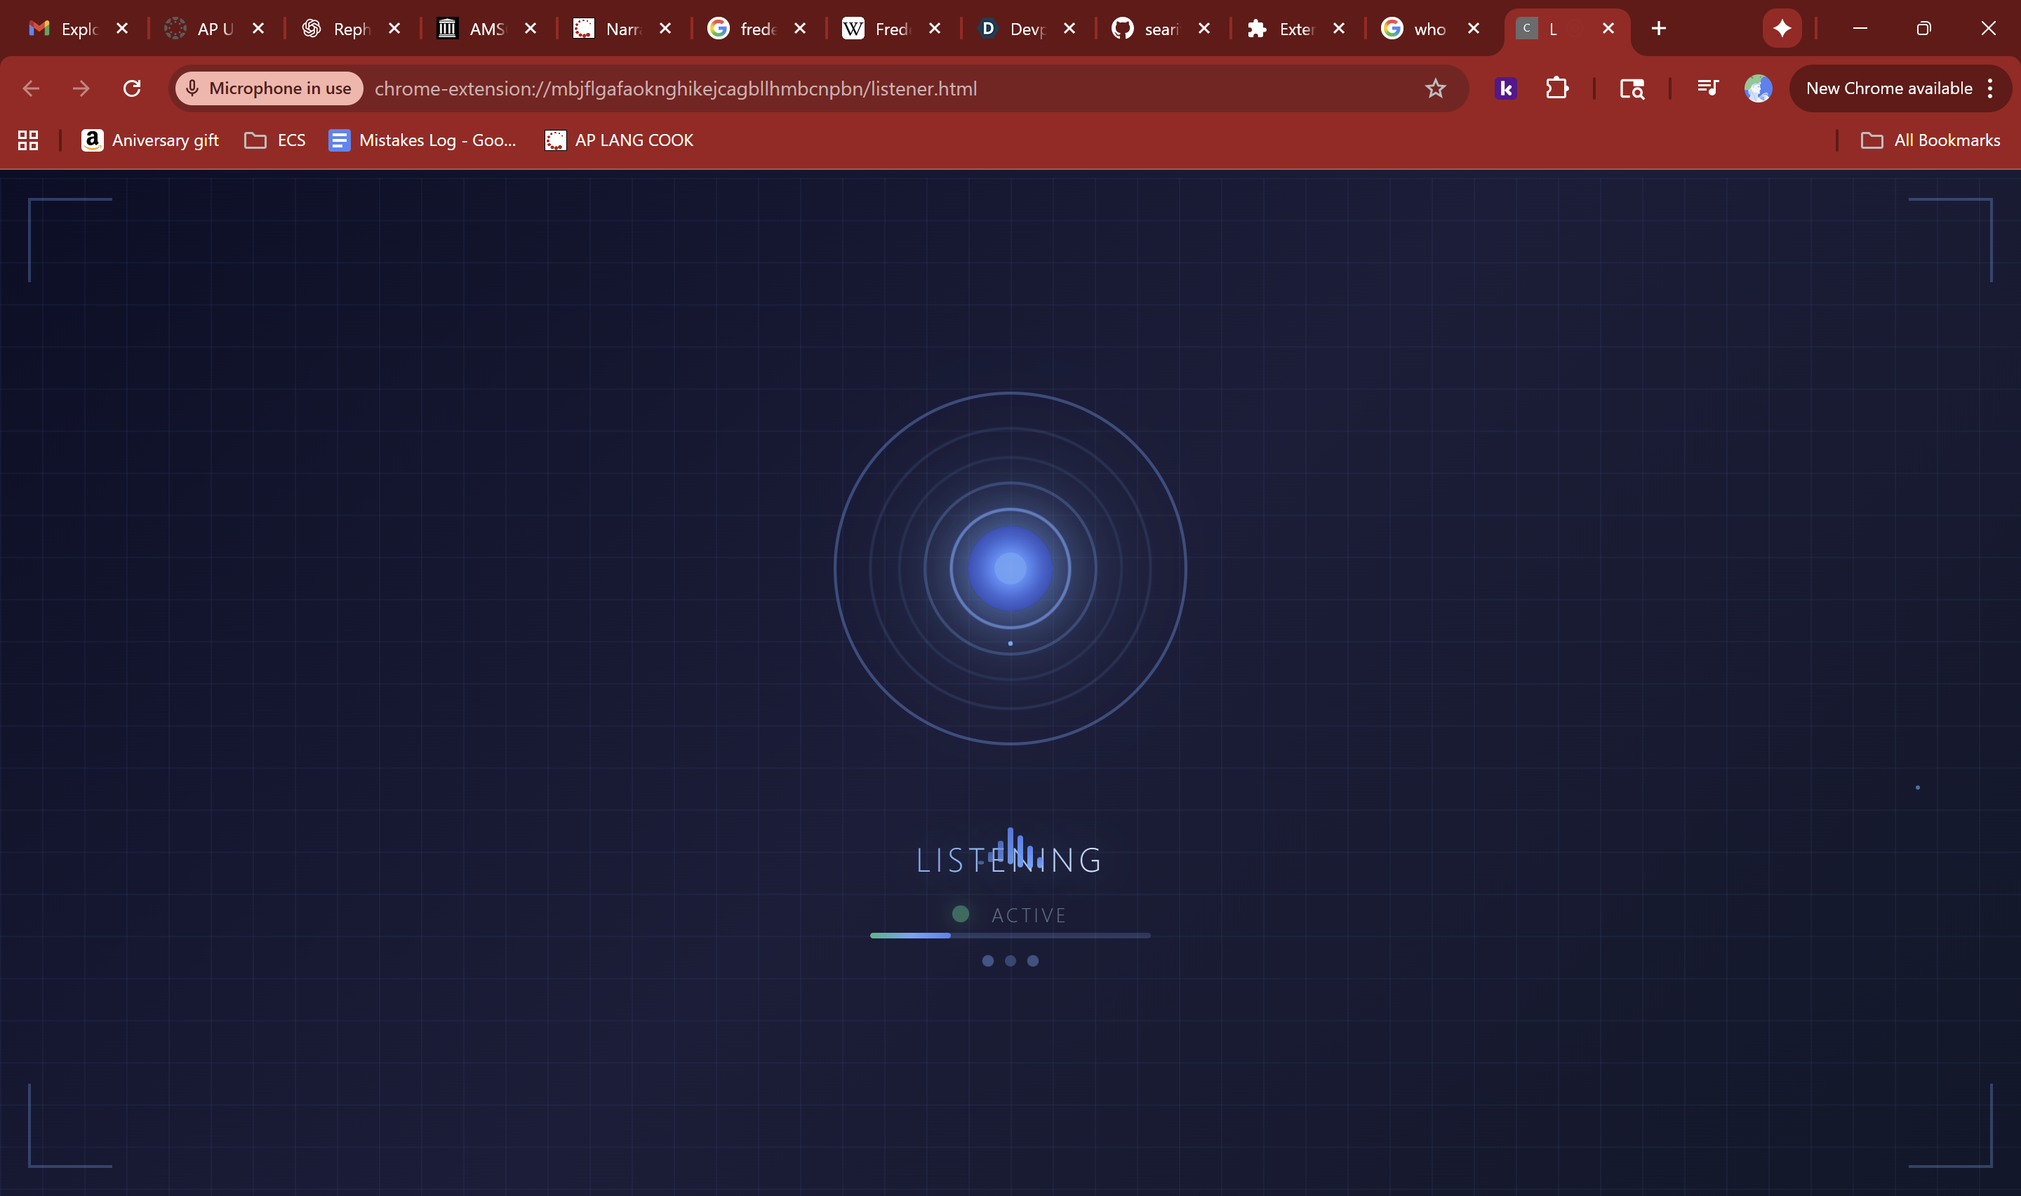Image resolution: width=2021 pixels, height=1196 pixels.
Task: Open Aniversary gift bookmark
Action: [151, 140]
